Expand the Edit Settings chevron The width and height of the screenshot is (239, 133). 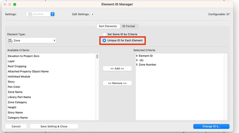tap(92, 14)
